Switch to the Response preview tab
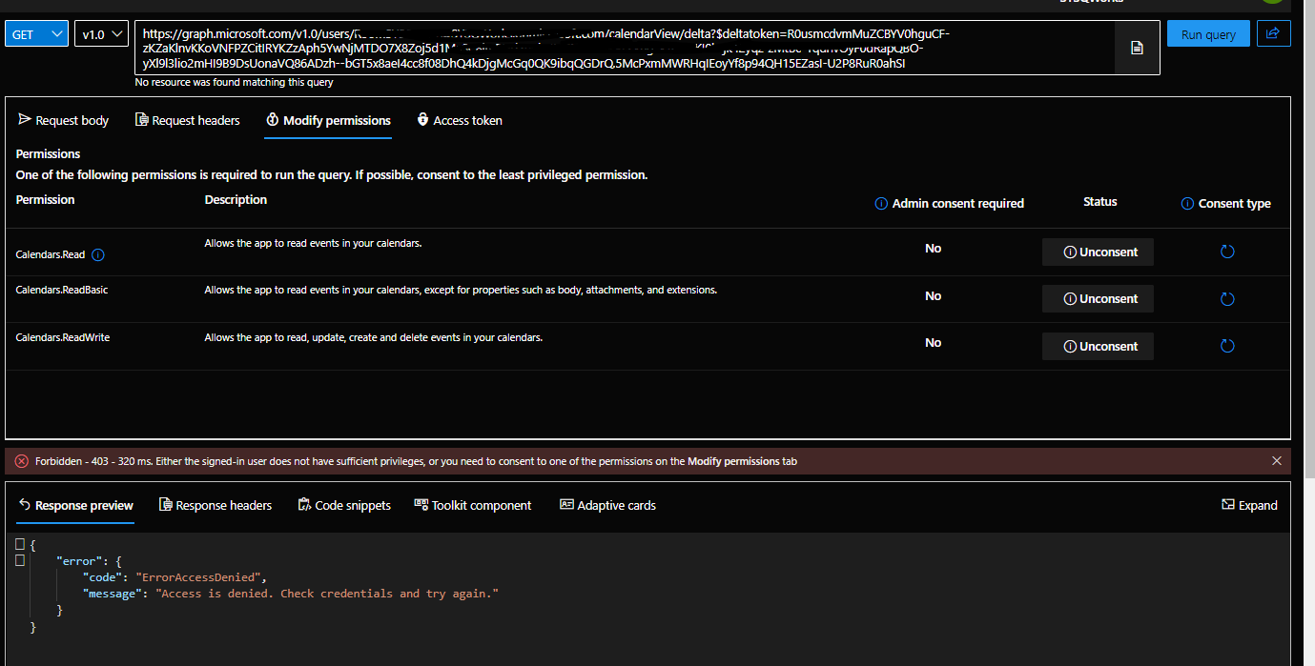Image resolution: width=1315 pixels, height=666 pixels. coord(75,505)
